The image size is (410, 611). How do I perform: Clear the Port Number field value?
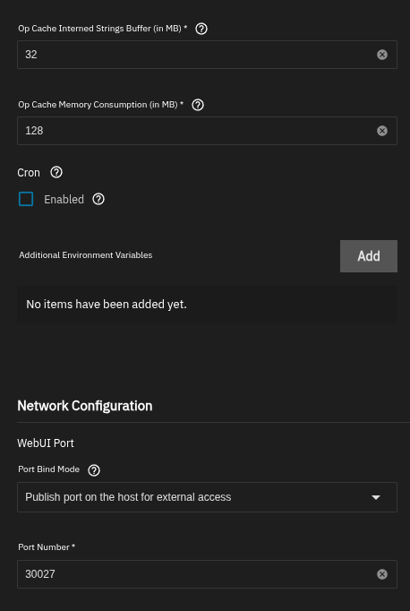tap(382, 574)
